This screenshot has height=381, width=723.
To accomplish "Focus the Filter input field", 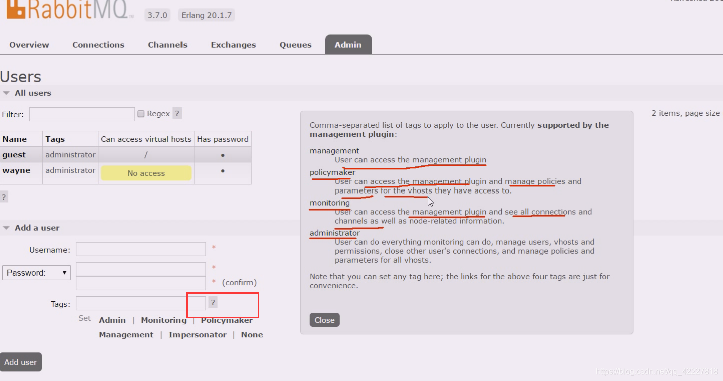I will tap(82, 114).
